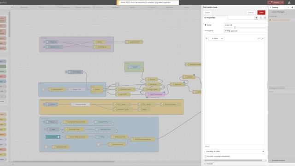Click the 'set flow temperature' node
Viewport: 295px width, 166px height.
click(x=142, y=139)
